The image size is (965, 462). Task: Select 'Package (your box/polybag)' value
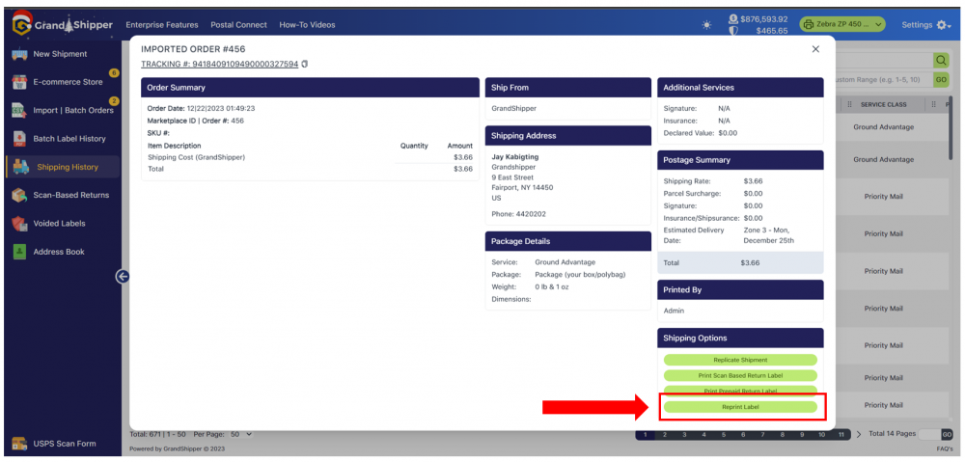(580, 274)
